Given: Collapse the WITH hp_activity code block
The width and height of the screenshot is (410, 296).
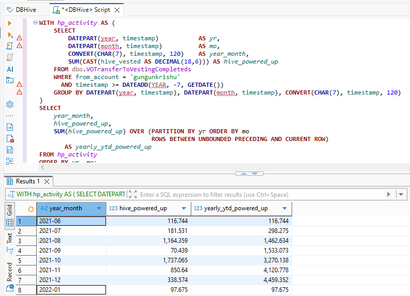Looking at the screenshot, I should [35, 23].
